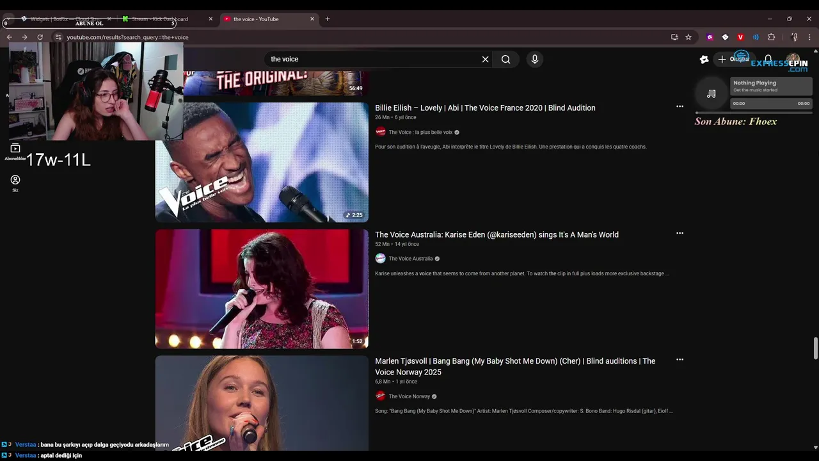Viewport: 819px width, 461px height.
Task: Play the Karise Eden thumbnail
Action: (262, 289)
